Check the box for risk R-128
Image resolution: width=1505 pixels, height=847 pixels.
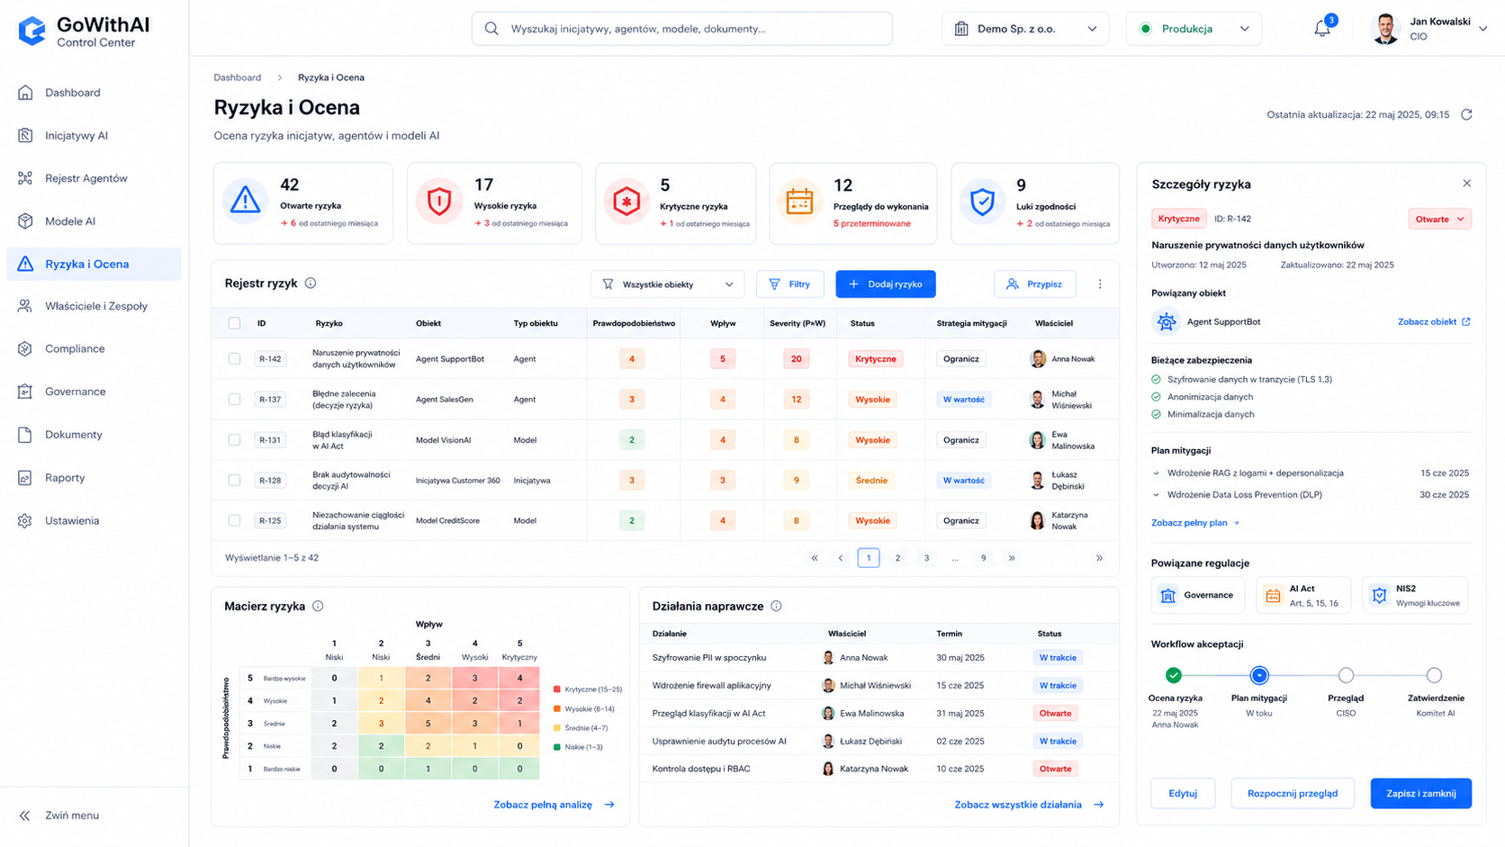[234, 481]
